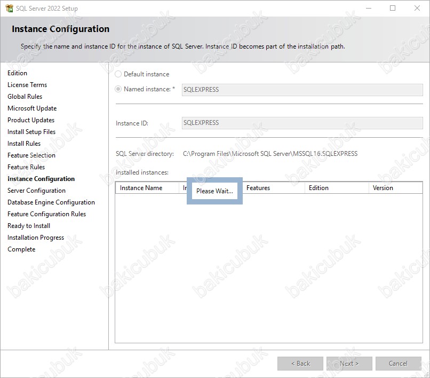
Task: Go to Ready to Install step
Action: (29, 226)
